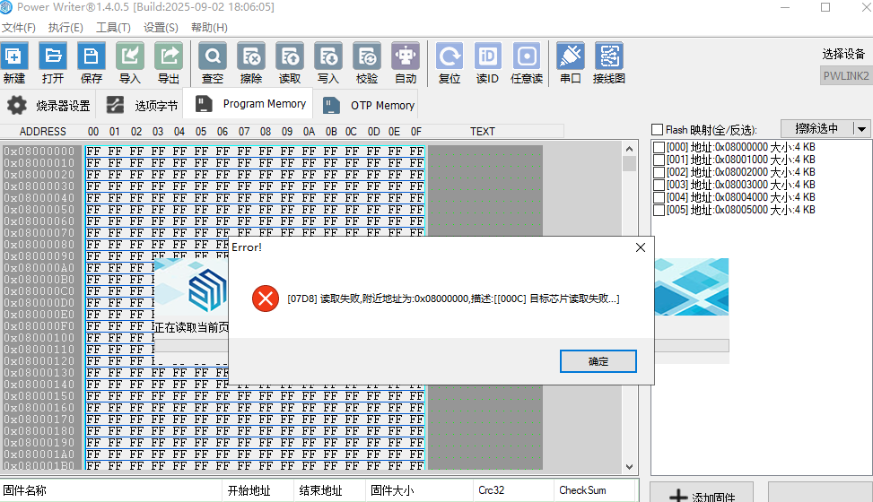Open the 串口 serial port tool

(x=570, y=56)
